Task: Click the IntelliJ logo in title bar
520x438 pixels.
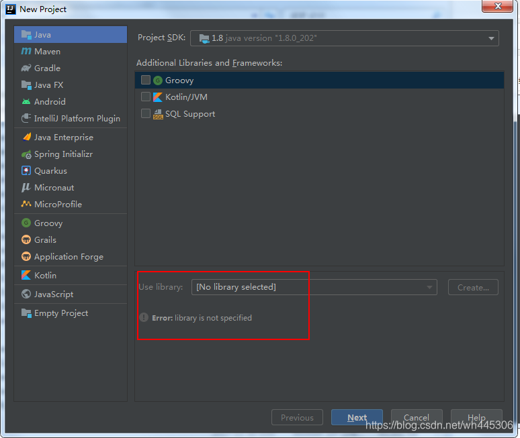Action: click(x=11, y=9)
